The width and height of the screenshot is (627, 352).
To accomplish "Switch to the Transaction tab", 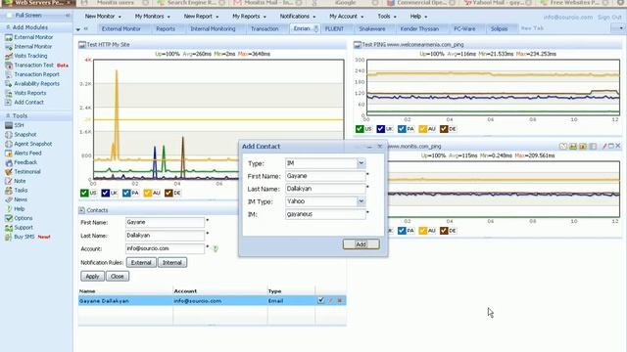I will pyautogui.click(x=265, y=28).
